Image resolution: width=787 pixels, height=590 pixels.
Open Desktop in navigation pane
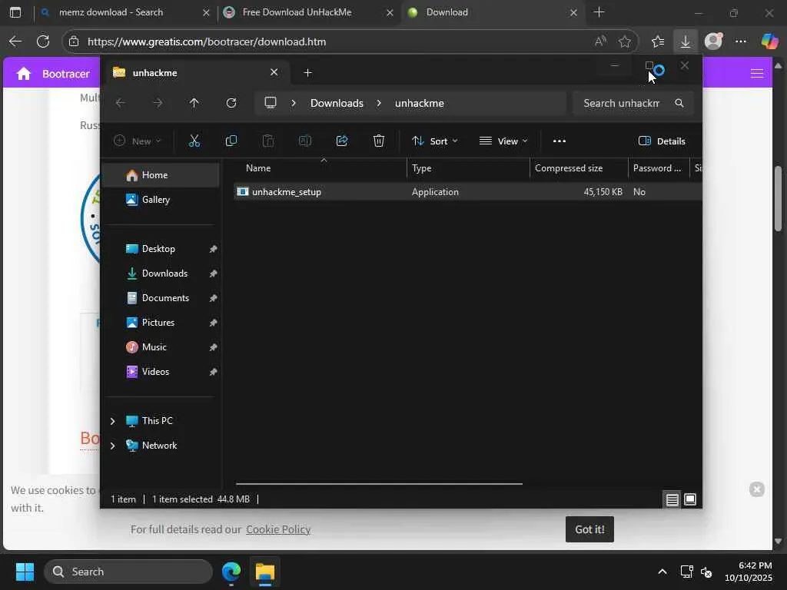tap(161, 249)
